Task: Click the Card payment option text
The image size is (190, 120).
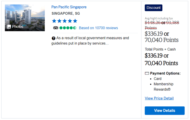Action: [x=158, y=79]
